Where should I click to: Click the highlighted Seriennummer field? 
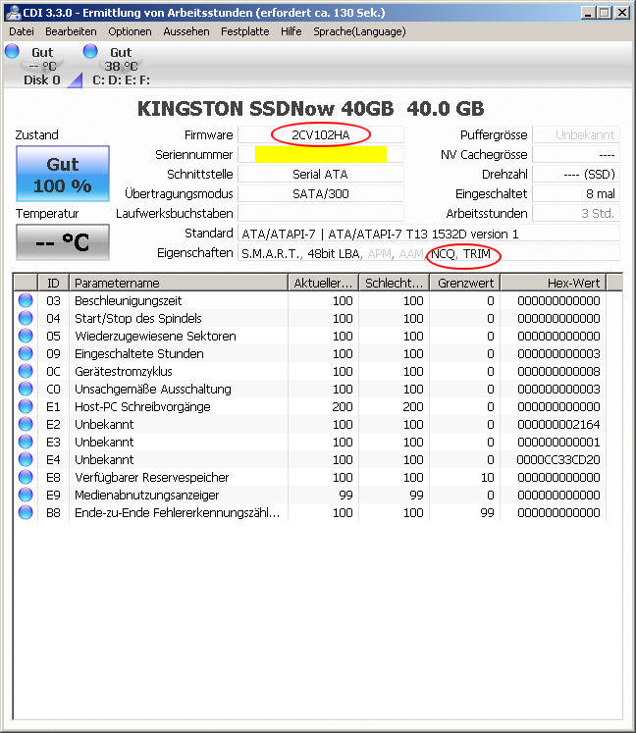(x=321, y=155)
